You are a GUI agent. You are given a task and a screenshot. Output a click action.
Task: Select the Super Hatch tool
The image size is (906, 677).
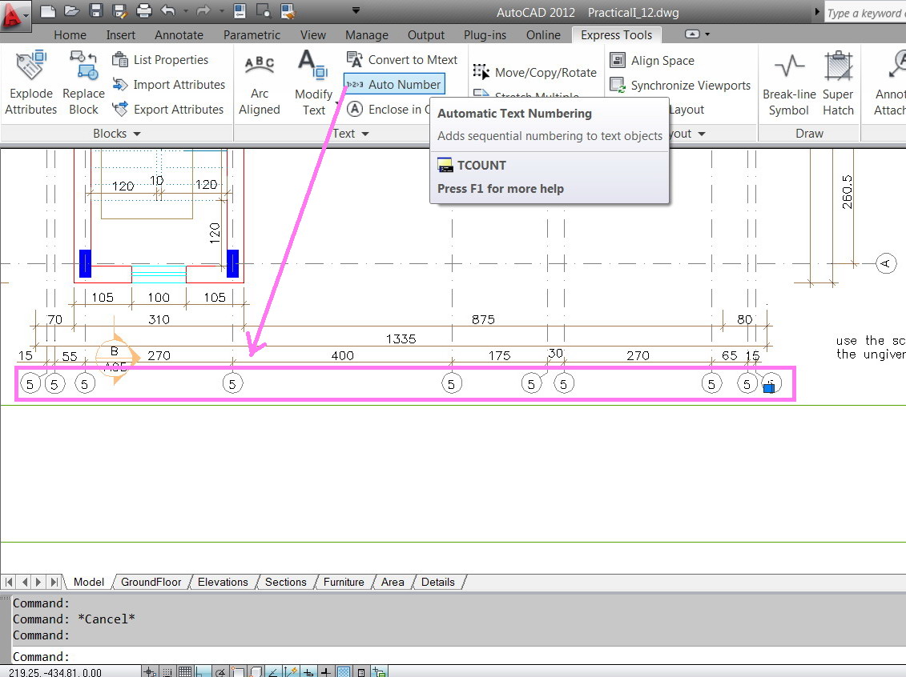point(838,82)
